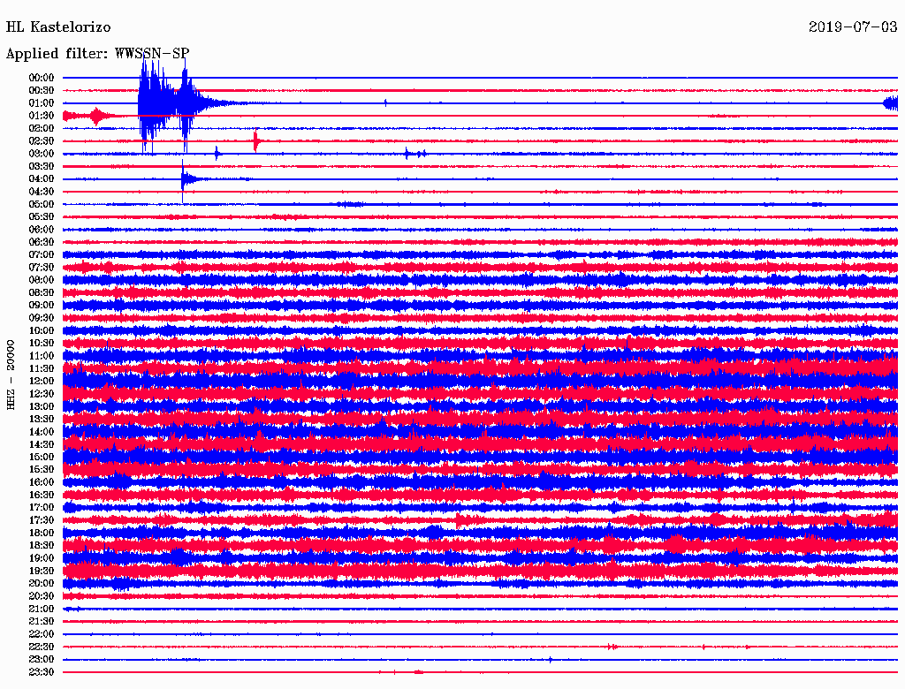The width and height of the screenshot is (905, 689).
Task: Click the station title 'HL Kastelorizo'
Action: pyautogui.click(x=58, y=27)
